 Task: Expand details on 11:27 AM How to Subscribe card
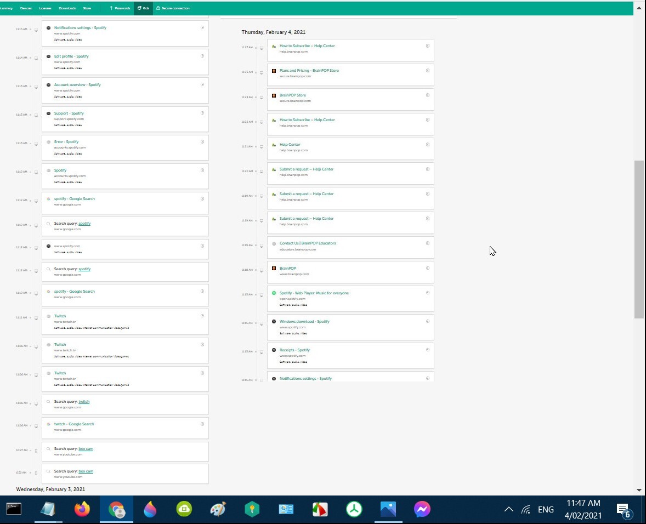point(428,45)
